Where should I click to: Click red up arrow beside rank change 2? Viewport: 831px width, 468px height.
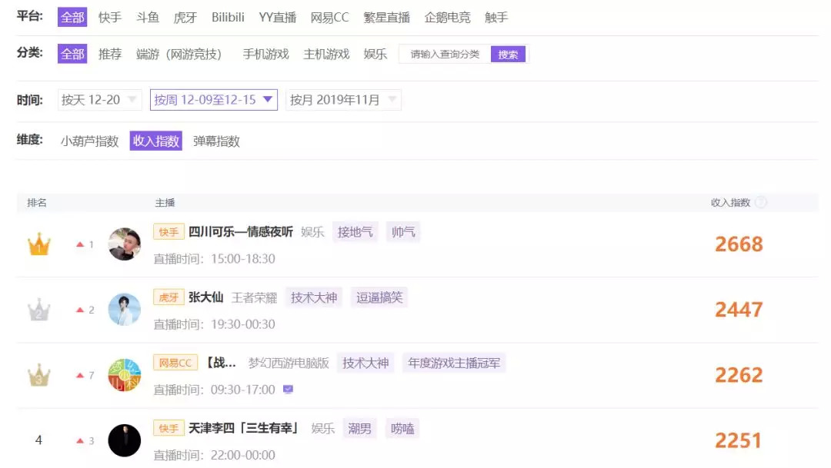coord(80,310)
